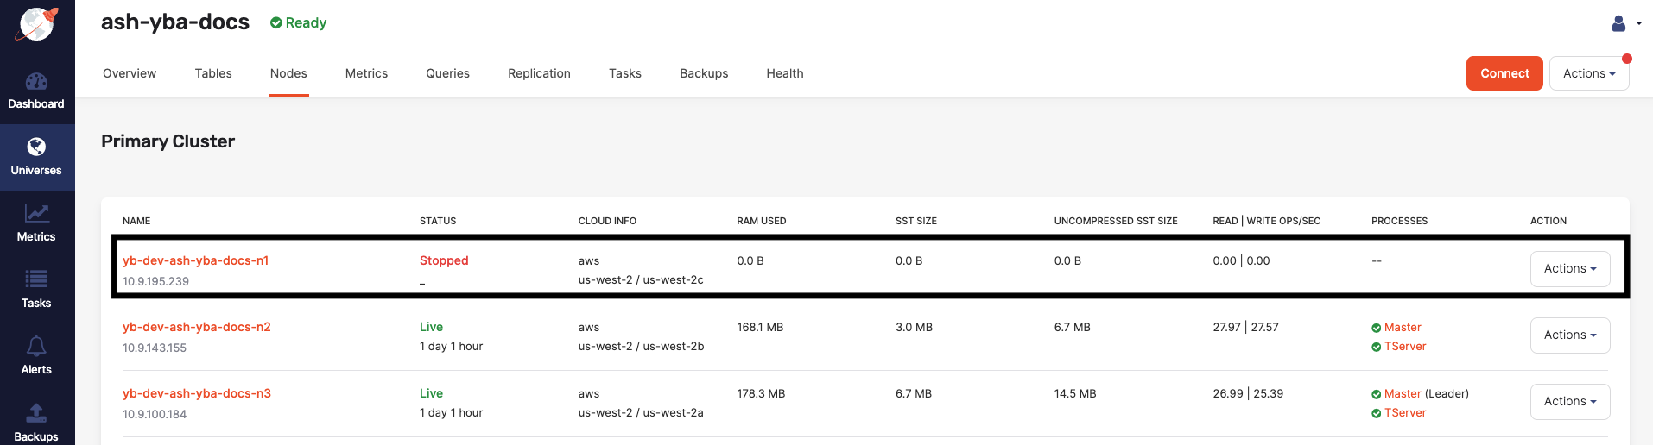
Task: Open the Tasks list sidebar icon
Action: pyautogui.click(x=36, y=279)
